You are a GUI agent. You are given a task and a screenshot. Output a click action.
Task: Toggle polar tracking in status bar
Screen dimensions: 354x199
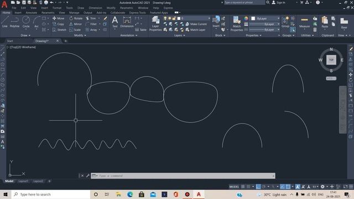tap(264, 187)
